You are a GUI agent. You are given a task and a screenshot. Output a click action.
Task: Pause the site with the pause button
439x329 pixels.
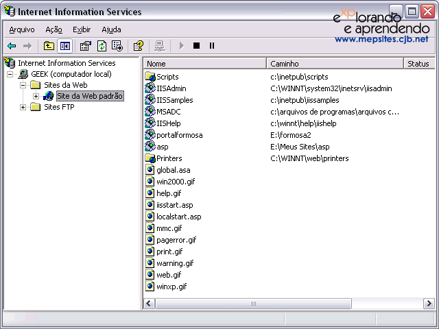pyautogui.click(x=212, y=45)
